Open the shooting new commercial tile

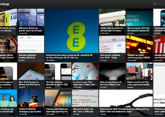[x=8, y=103]
